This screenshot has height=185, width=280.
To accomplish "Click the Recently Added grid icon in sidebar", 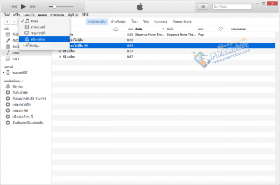I will click(8, 34).
